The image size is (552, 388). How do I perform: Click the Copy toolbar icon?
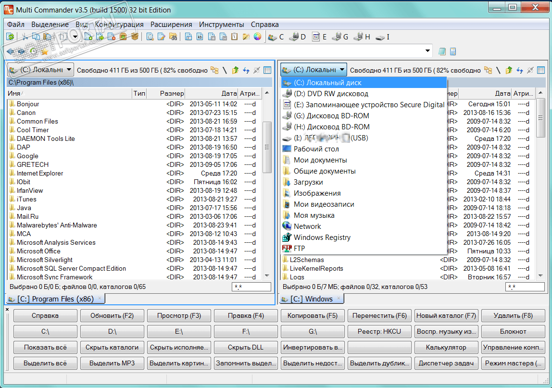point(36,37)
